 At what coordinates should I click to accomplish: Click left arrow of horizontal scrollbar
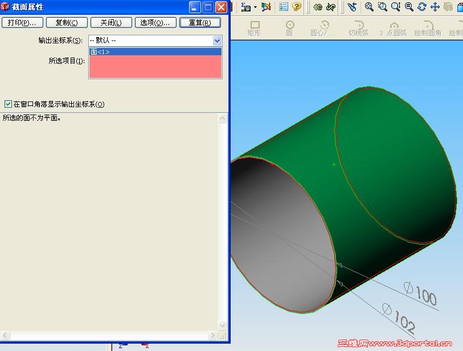click(x=5, y=336)
